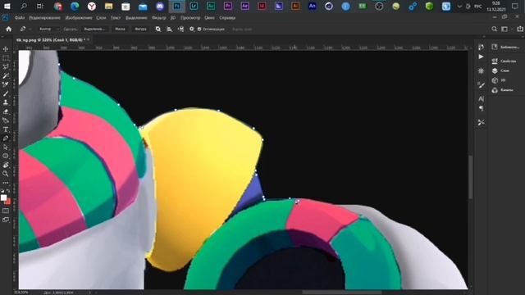Screen dimensions: 525x295
Task: Open the Фильтр menu
Action: click(x=158, y=18)
